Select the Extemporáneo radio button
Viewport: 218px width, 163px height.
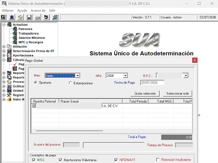[x=70, y=83]
